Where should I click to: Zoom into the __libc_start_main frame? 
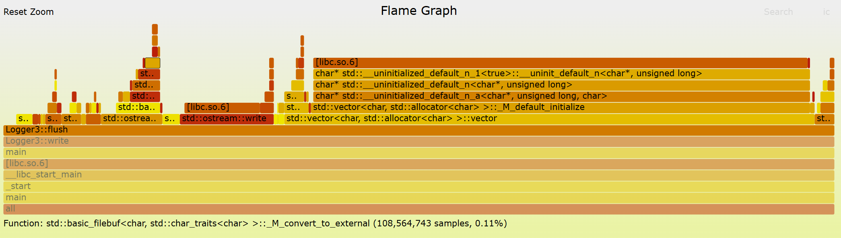pos(418,175)
